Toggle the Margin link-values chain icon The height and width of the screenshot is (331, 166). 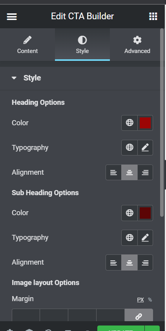[x=139, y=316]
